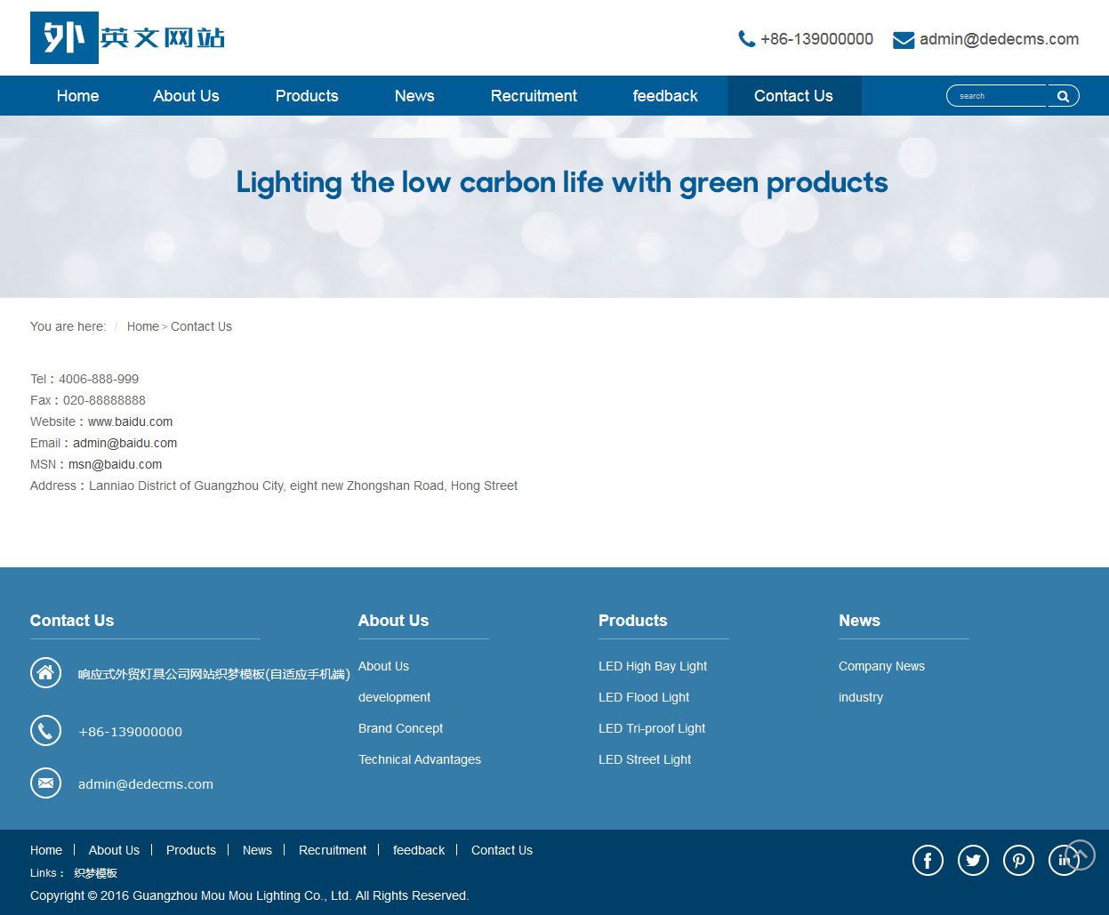The image size is (1109, 915).
Task: Open the Twitter social icon
Action: click(x=973, y=860)
